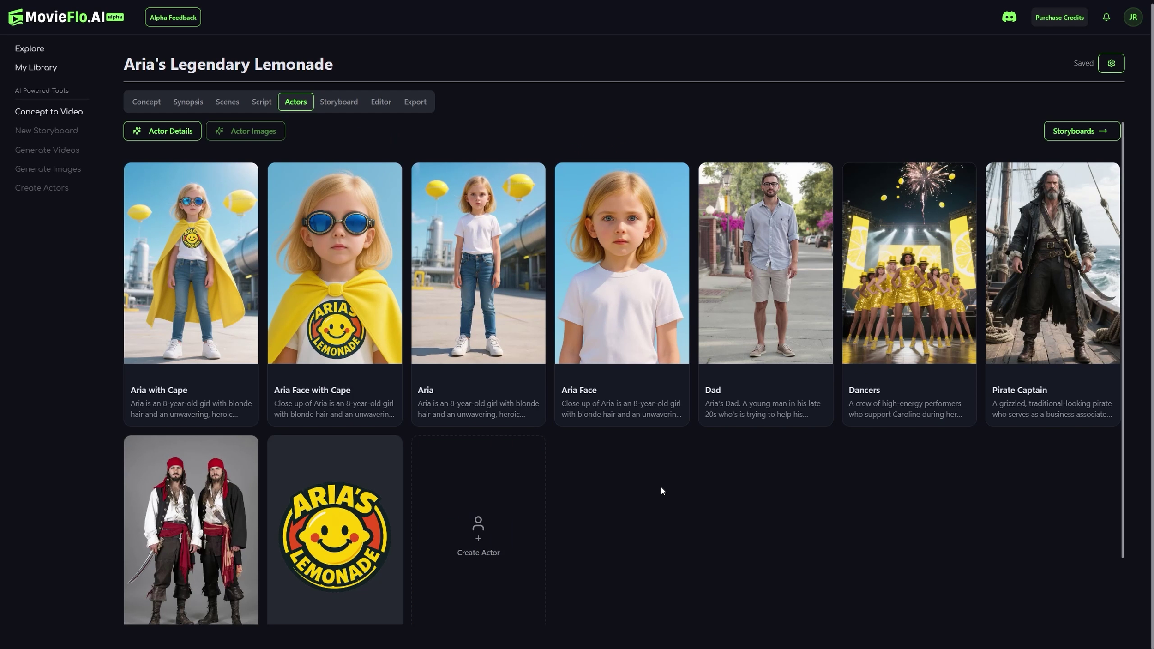Viewport: 1154px width, 649px height.
Task: Click Purchase Credits button
Action: pyautogui.click(x=1059, y=17)
